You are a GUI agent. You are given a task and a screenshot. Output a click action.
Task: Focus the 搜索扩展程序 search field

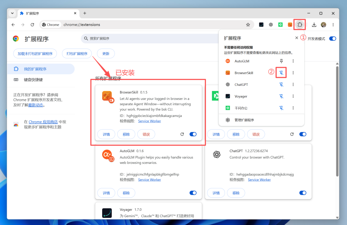(150, 39)
